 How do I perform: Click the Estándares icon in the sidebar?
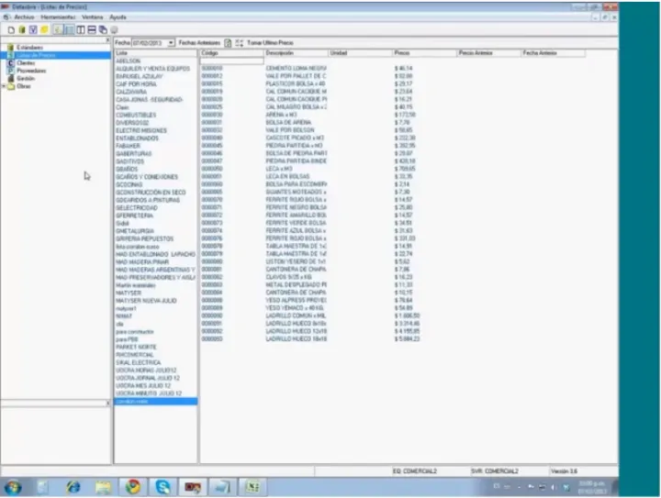10,49
